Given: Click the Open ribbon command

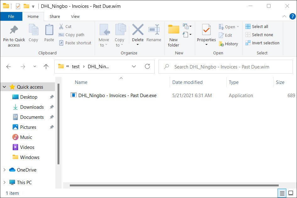Looking at the screenshot, I should (x=229, y=27).
